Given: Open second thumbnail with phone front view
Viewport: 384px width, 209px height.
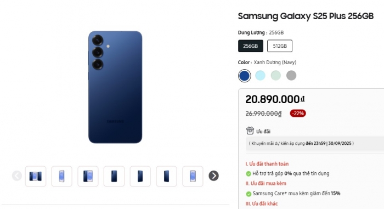Looking at the screenshot, I should [x=61, y=176].
